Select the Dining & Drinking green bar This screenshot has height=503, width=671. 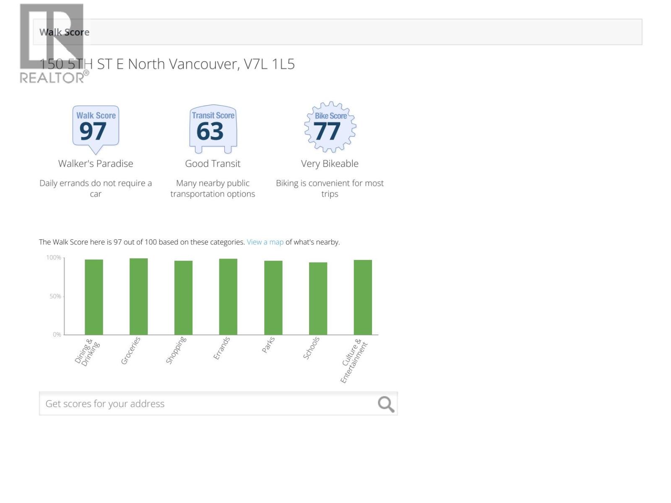[94, 297]
